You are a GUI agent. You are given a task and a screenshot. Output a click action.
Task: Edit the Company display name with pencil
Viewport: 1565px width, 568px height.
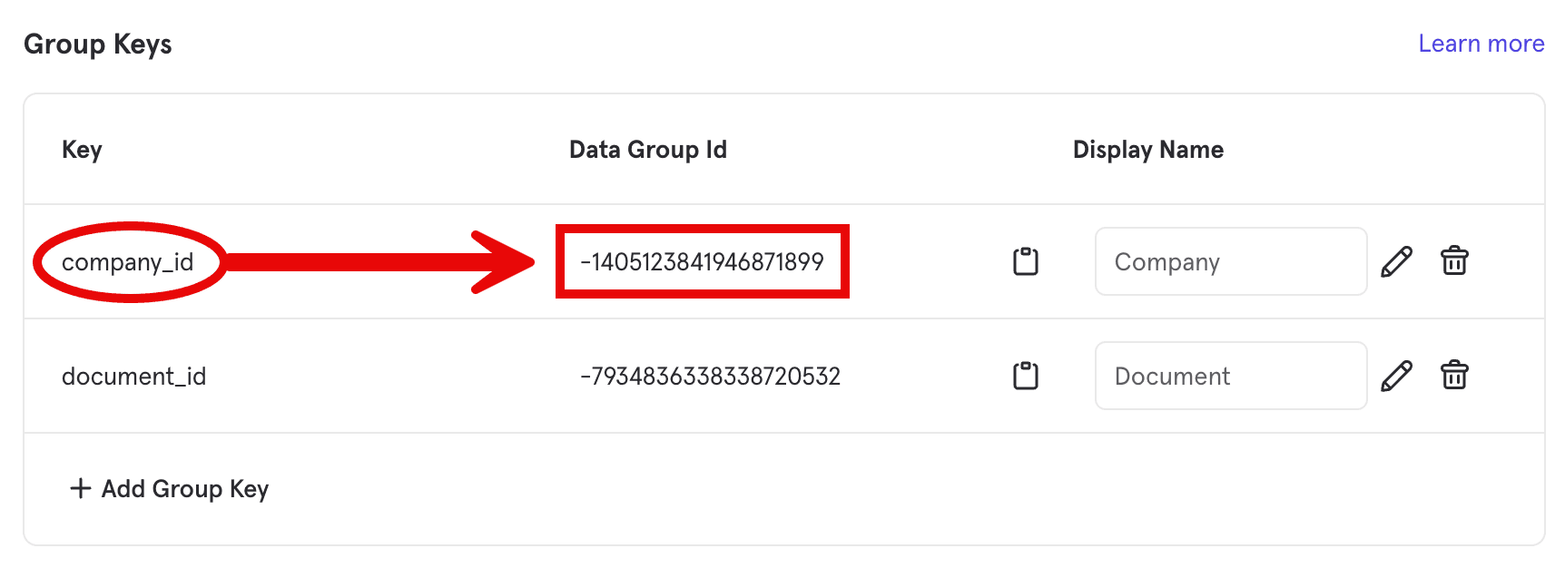[1396, 261]
